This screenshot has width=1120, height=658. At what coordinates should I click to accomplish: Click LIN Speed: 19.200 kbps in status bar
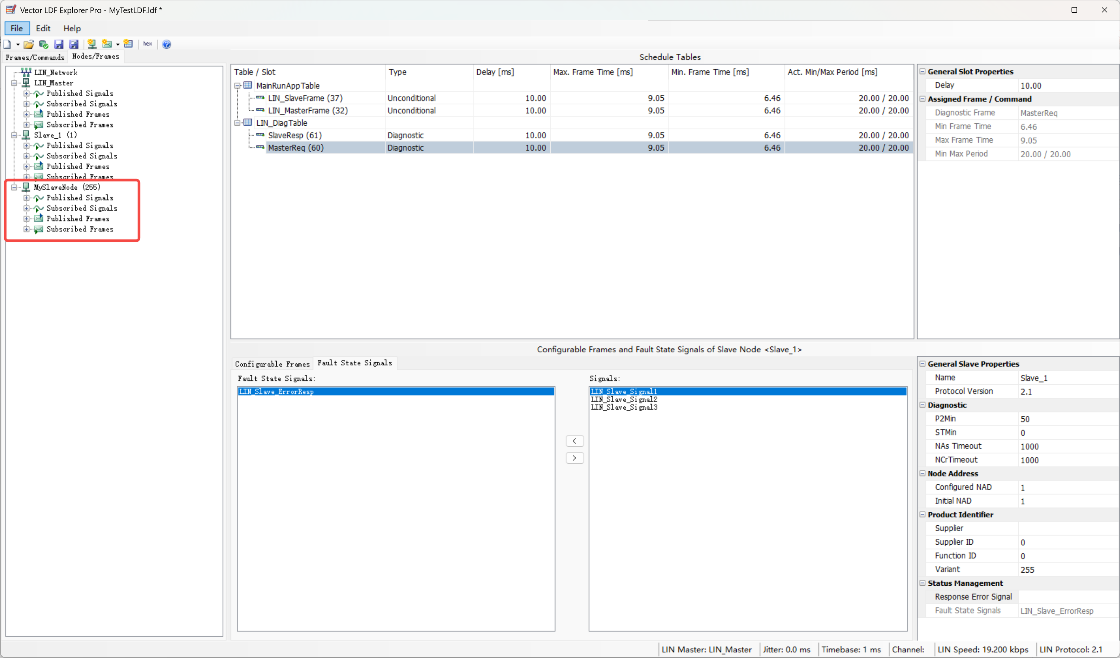coord(983,649)
